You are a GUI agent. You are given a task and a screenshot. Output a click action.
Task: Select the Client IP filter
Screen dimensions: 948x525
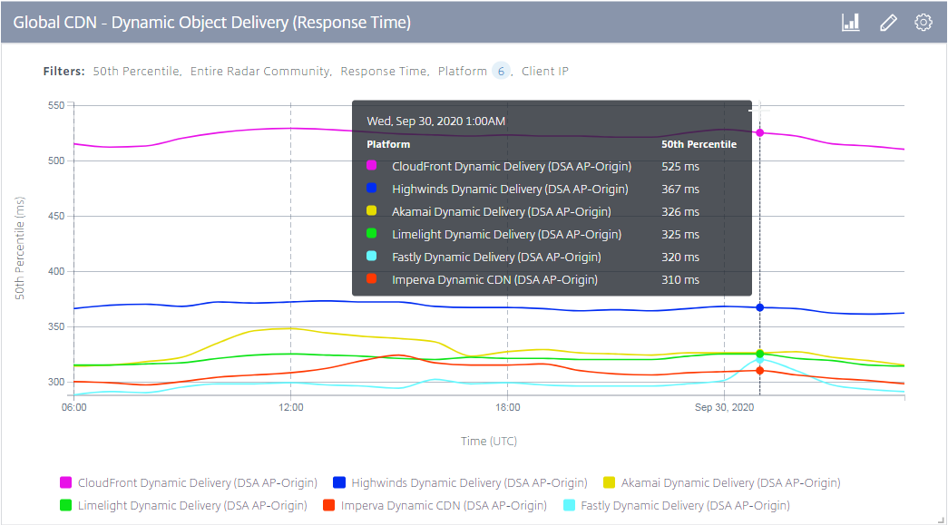(x=544, y=72)
